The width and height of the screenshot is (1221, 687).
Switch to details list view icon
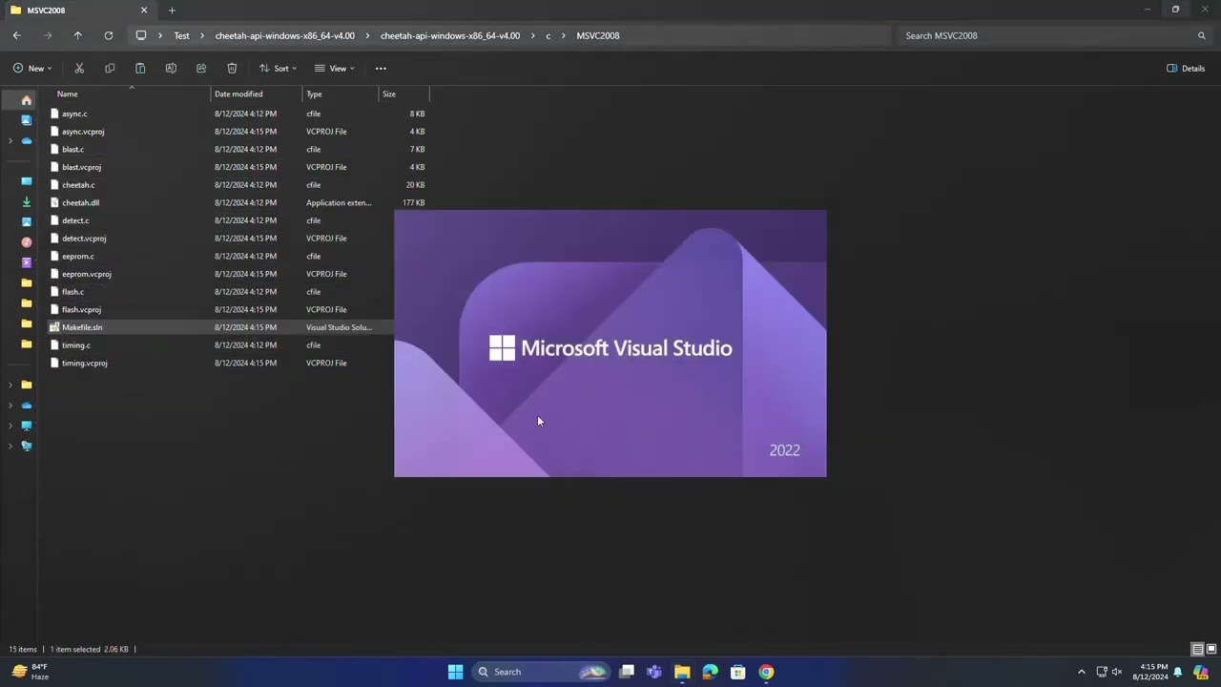coord(1197,650)
